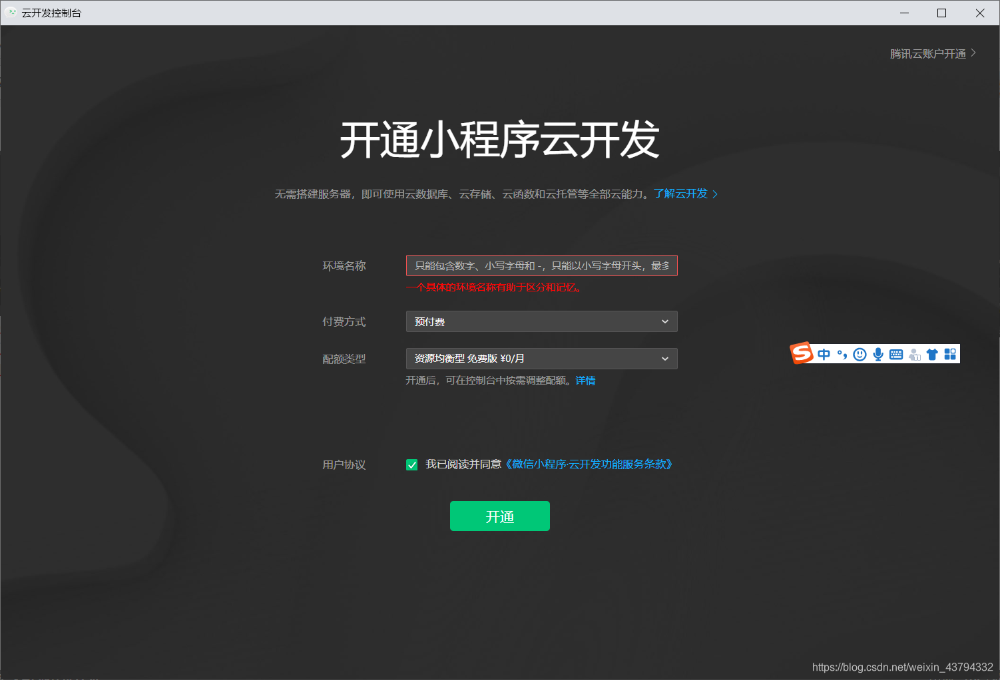Click the Sogou user account icon
This screenshot has height=680, width=1000.
[914, 355]
